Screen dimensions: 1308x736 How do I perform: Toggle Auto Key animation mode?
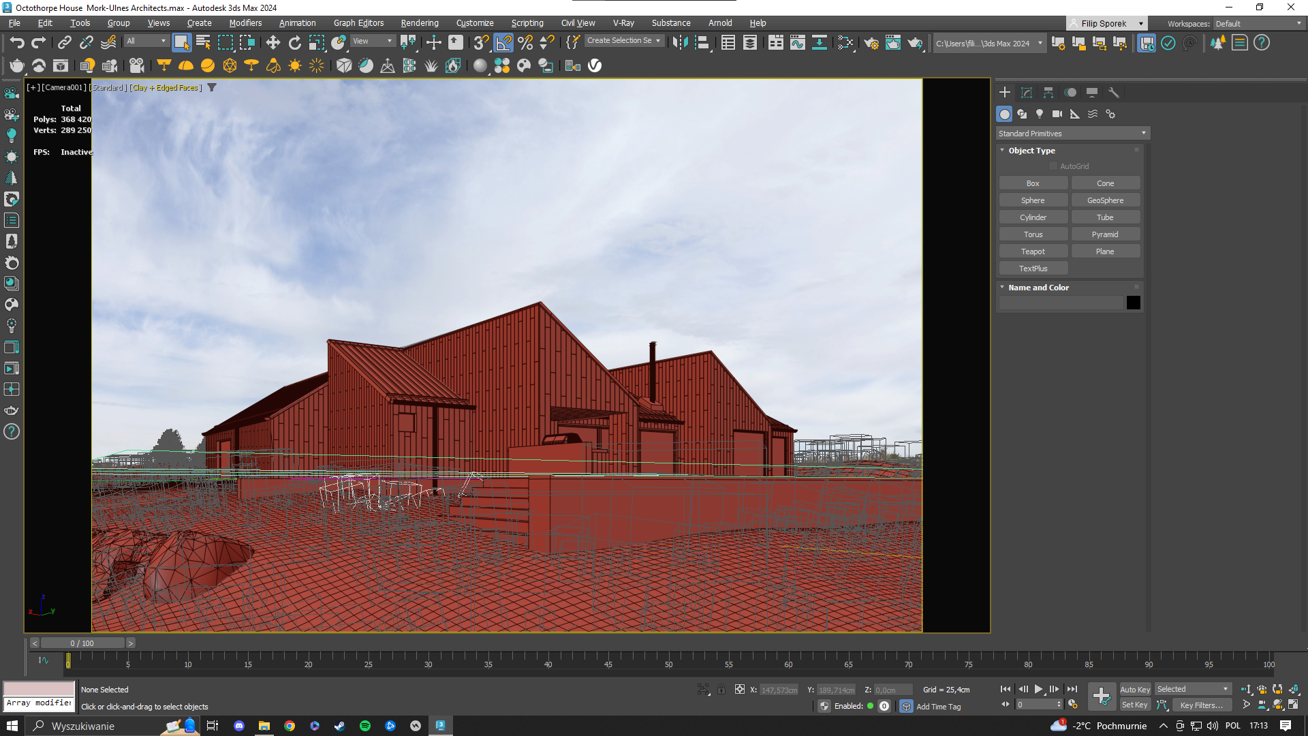1135,690
